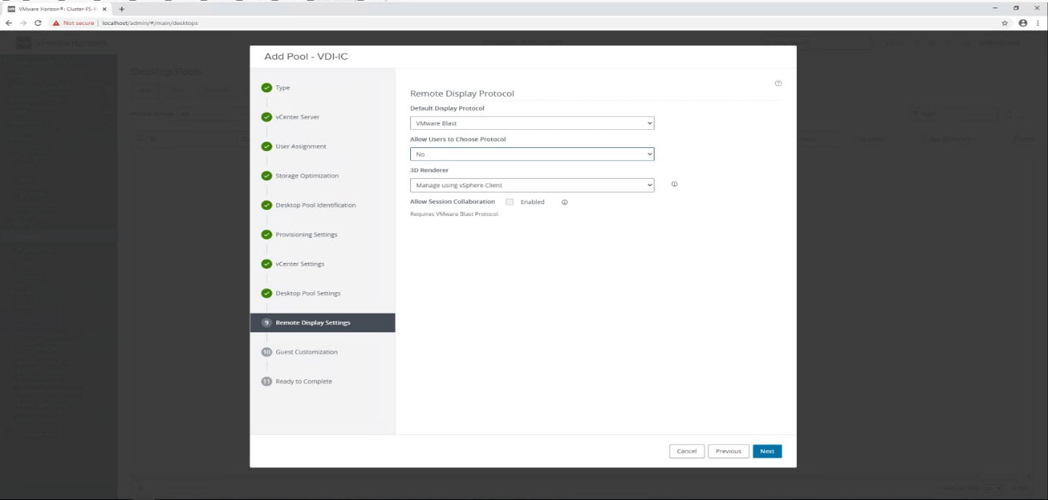The width and height of the screenshot is (1048, 500).
Task: Click green check icon for Provisioning Settings step
Action: [x=266, y=235]
